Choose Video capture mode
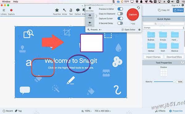Viewport: 185px width, 114px height. 90,23
